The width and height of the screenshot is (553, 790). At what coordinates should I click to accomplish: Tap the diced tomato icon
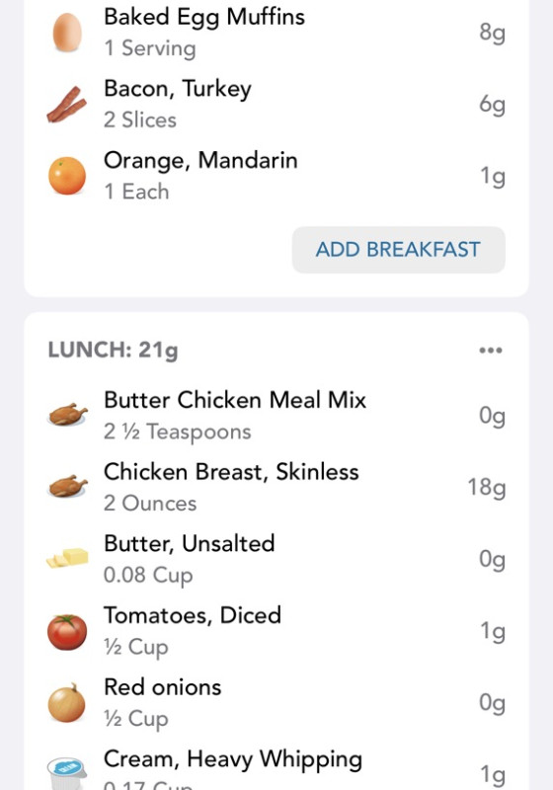pyautogui.click(x=67, y=632)
